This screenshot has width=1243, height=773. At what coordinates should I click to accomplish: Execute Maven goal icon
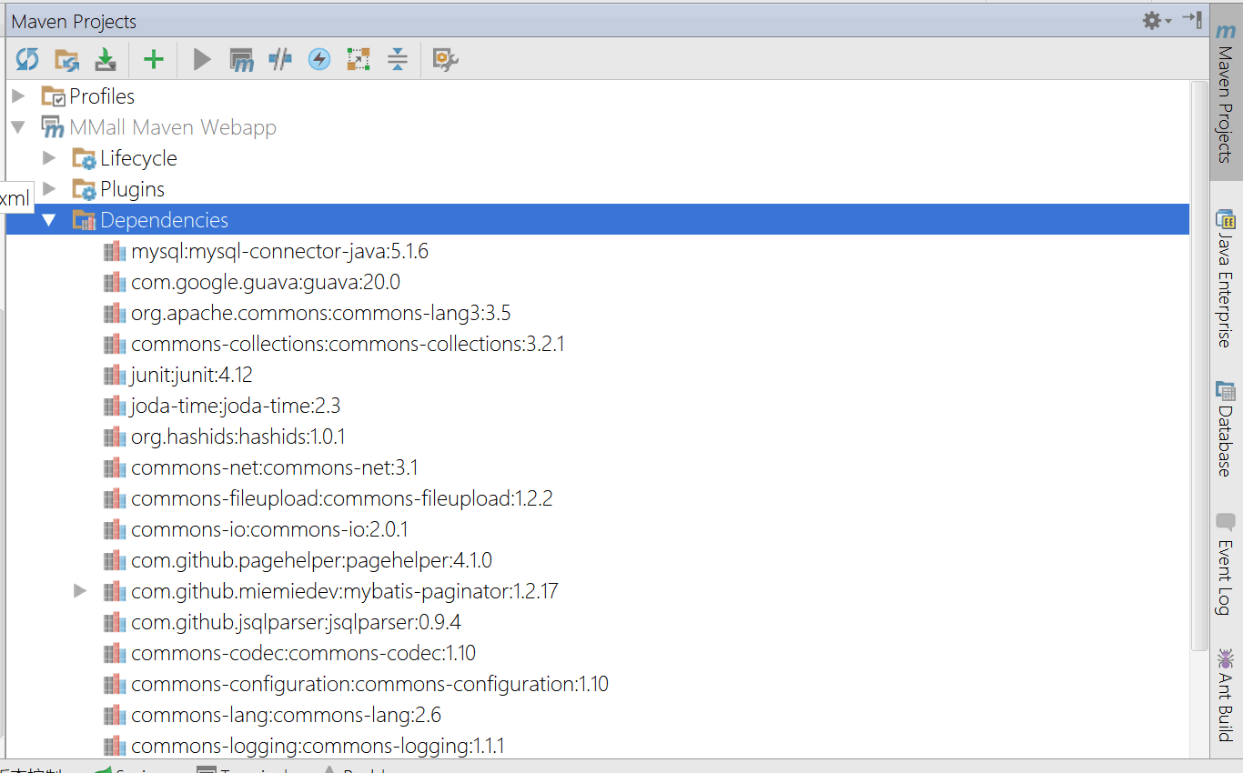point(241,60)
